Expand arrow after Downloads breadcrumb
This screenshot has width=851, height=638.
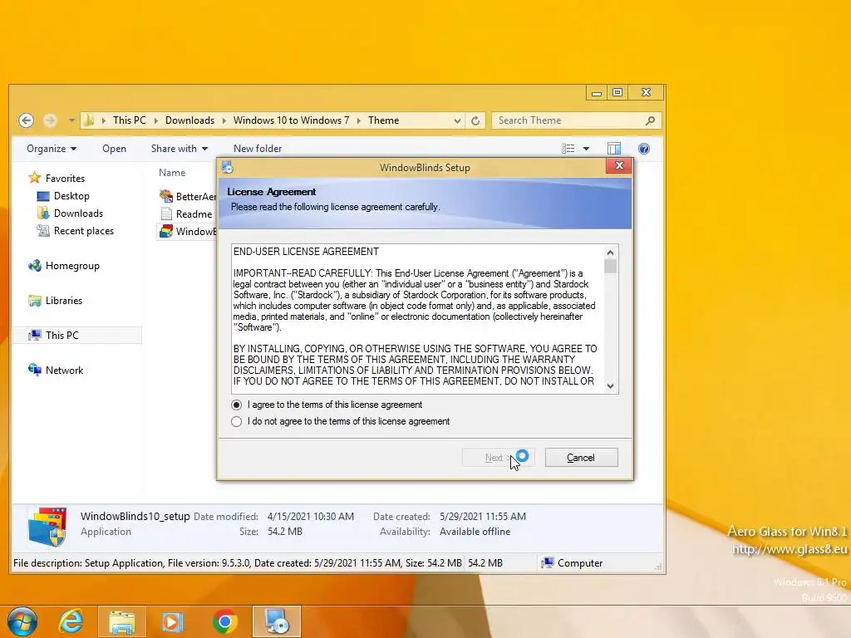coord(224,120)
